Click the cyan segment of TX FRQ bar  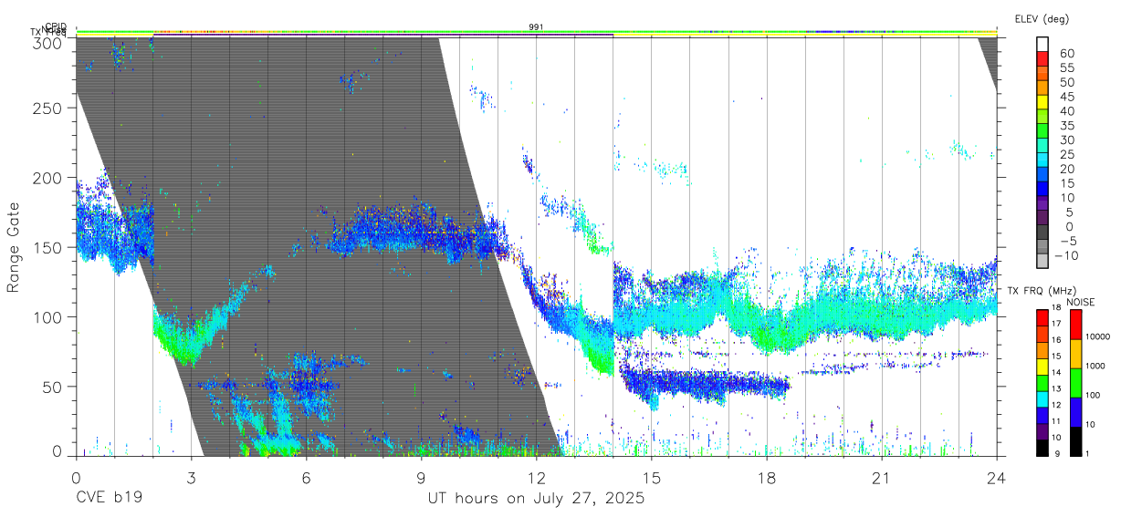coord(1042,398)
